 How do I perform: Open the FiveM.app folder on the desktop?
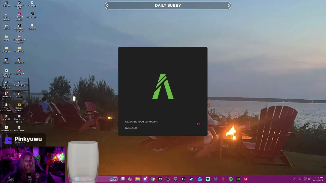[x=19, y=49]
